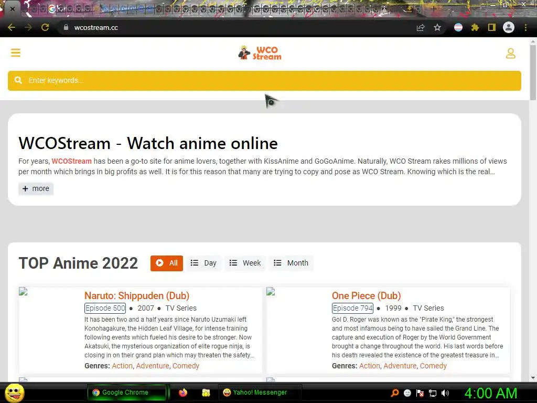This screenshot has width=537, height=403.
Task: Click Naruto Shippuden's broken thumbnail image
Action: click(23, 291)
